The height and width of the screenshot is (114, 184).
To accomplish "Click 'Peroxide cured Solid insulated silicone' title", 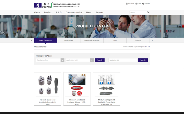I will pyautogui.click(x=48, y=102).
